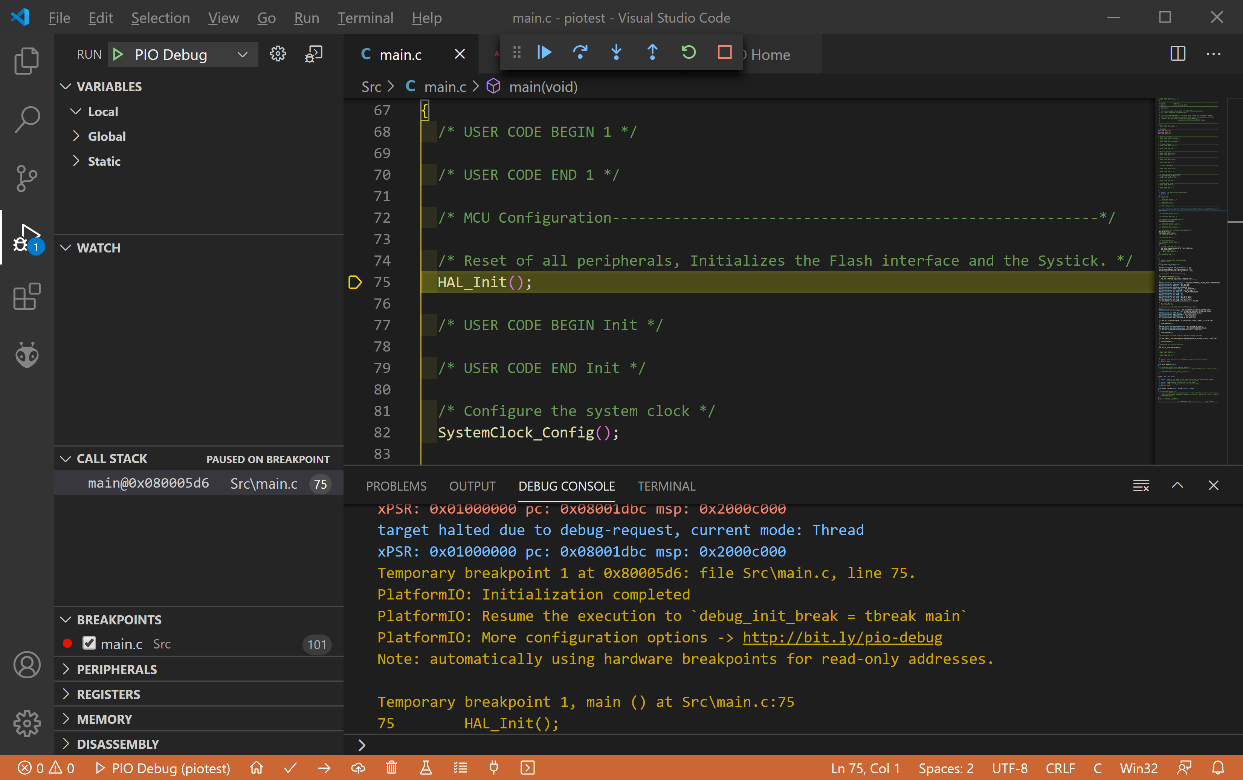Open the Extensions view
The image size is (1243, 780).
point(27,297)
